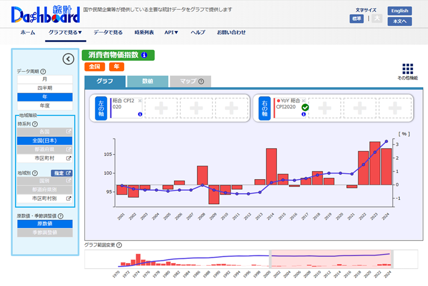Click the 本文へ skip-to-content button
428x286 pixels.
pyautogui.click(x=399, y=21)
